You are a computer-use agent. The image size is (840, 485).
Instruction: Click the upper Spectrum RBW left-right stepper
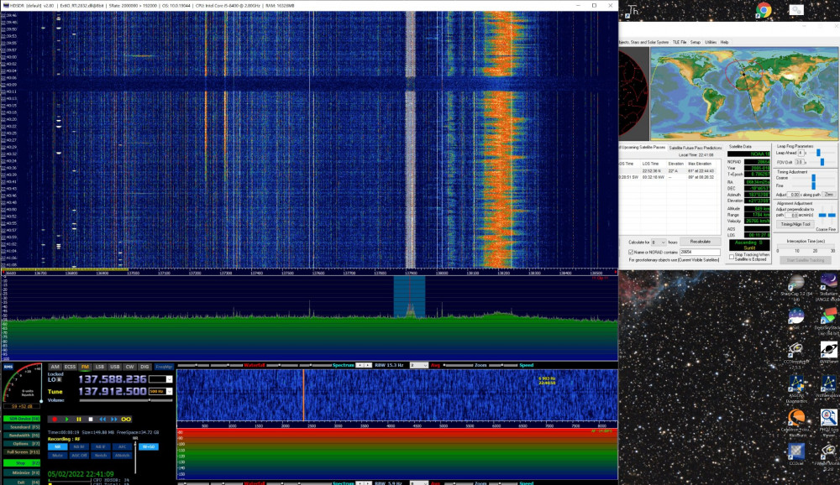(364, 365)
